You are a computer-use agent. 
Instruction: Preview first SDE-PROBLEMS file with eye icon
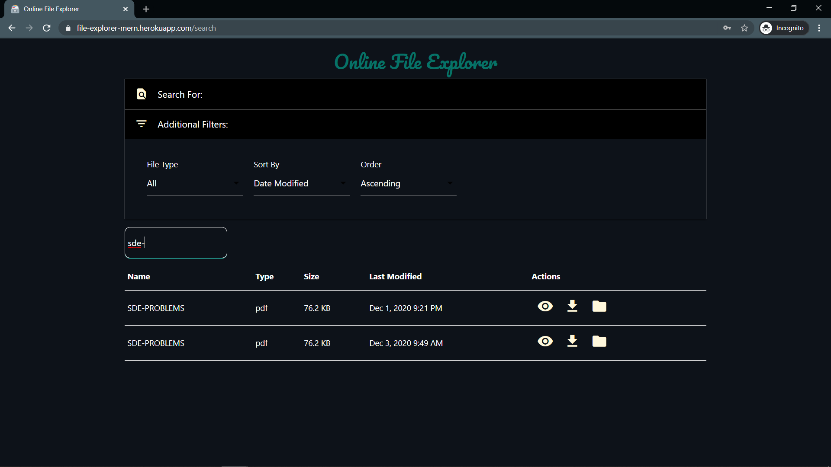[545, 307]
